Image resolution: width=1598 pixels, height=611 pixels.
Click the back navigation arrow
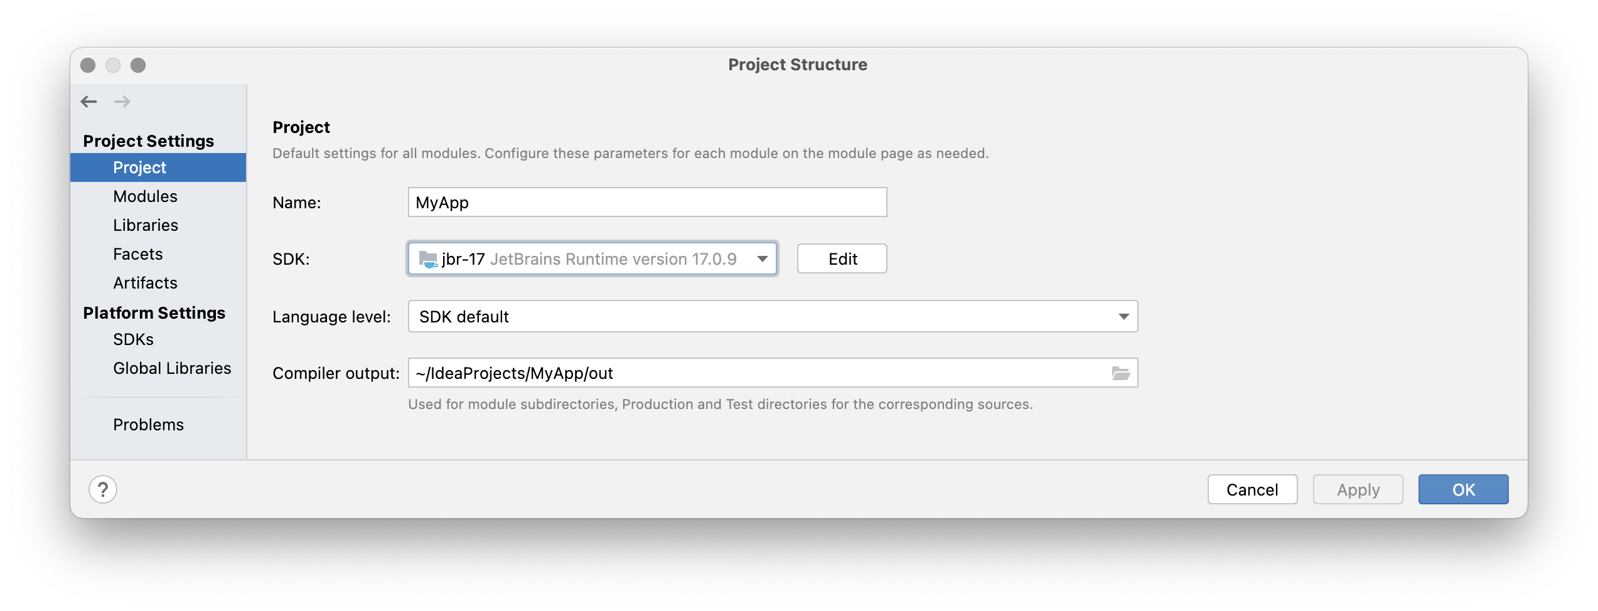[88, 101]
